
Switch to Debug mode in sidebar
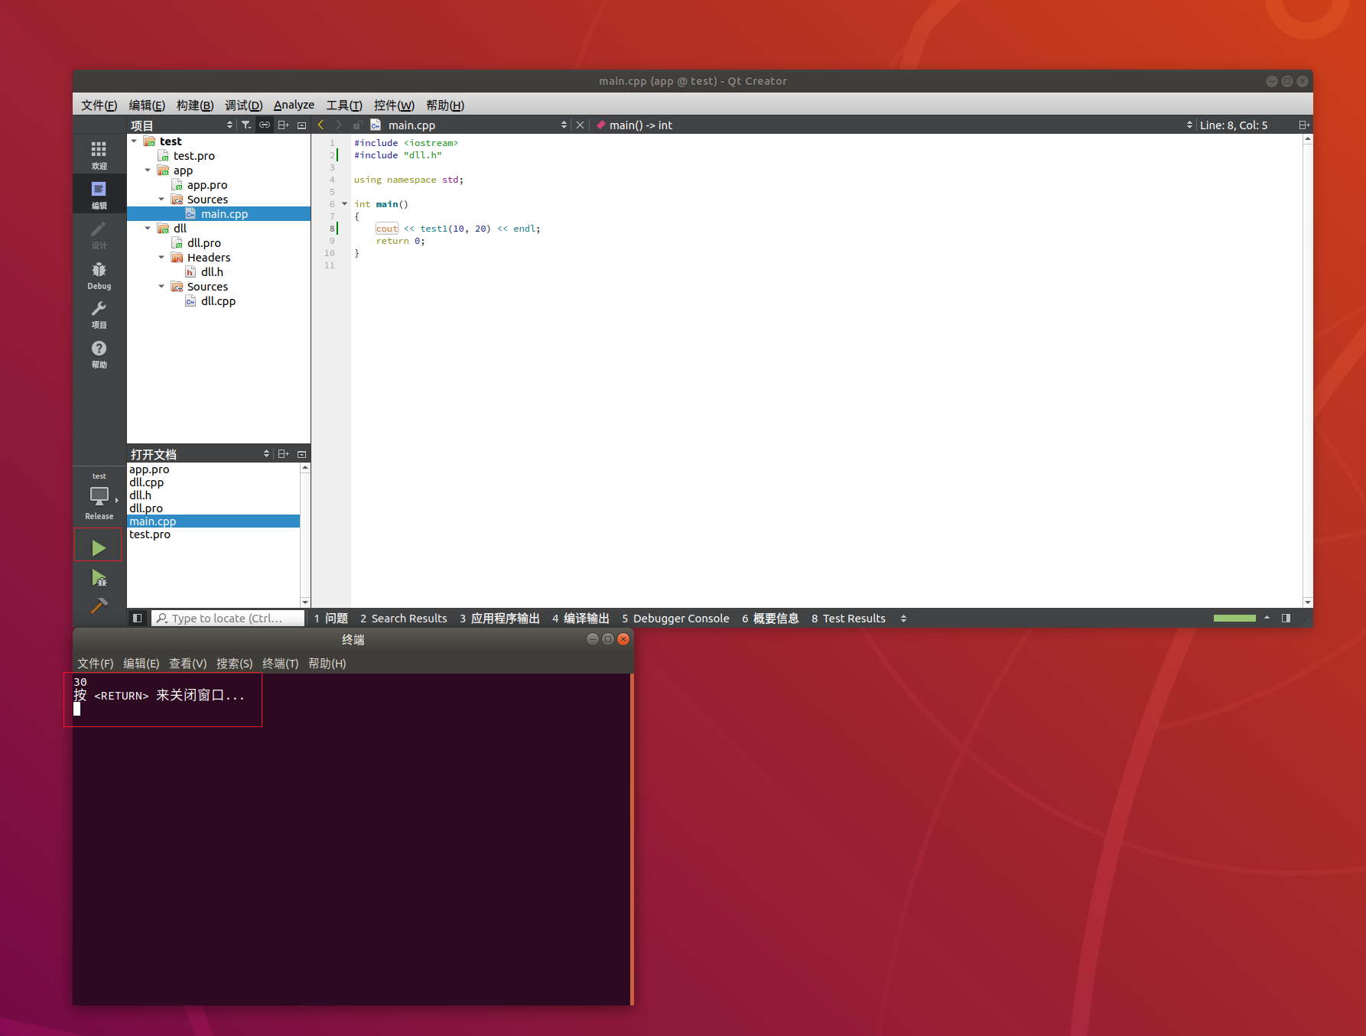click(99, 274)
